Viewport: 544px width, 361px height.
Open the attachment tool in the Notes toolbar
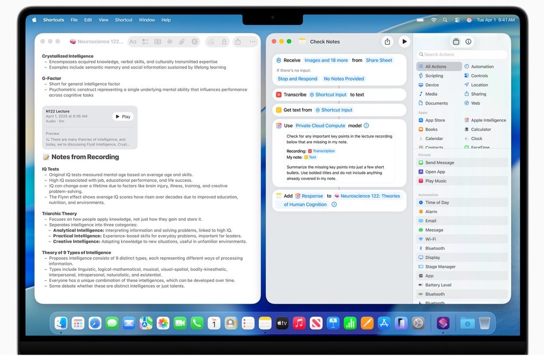(x=182, y=41)
